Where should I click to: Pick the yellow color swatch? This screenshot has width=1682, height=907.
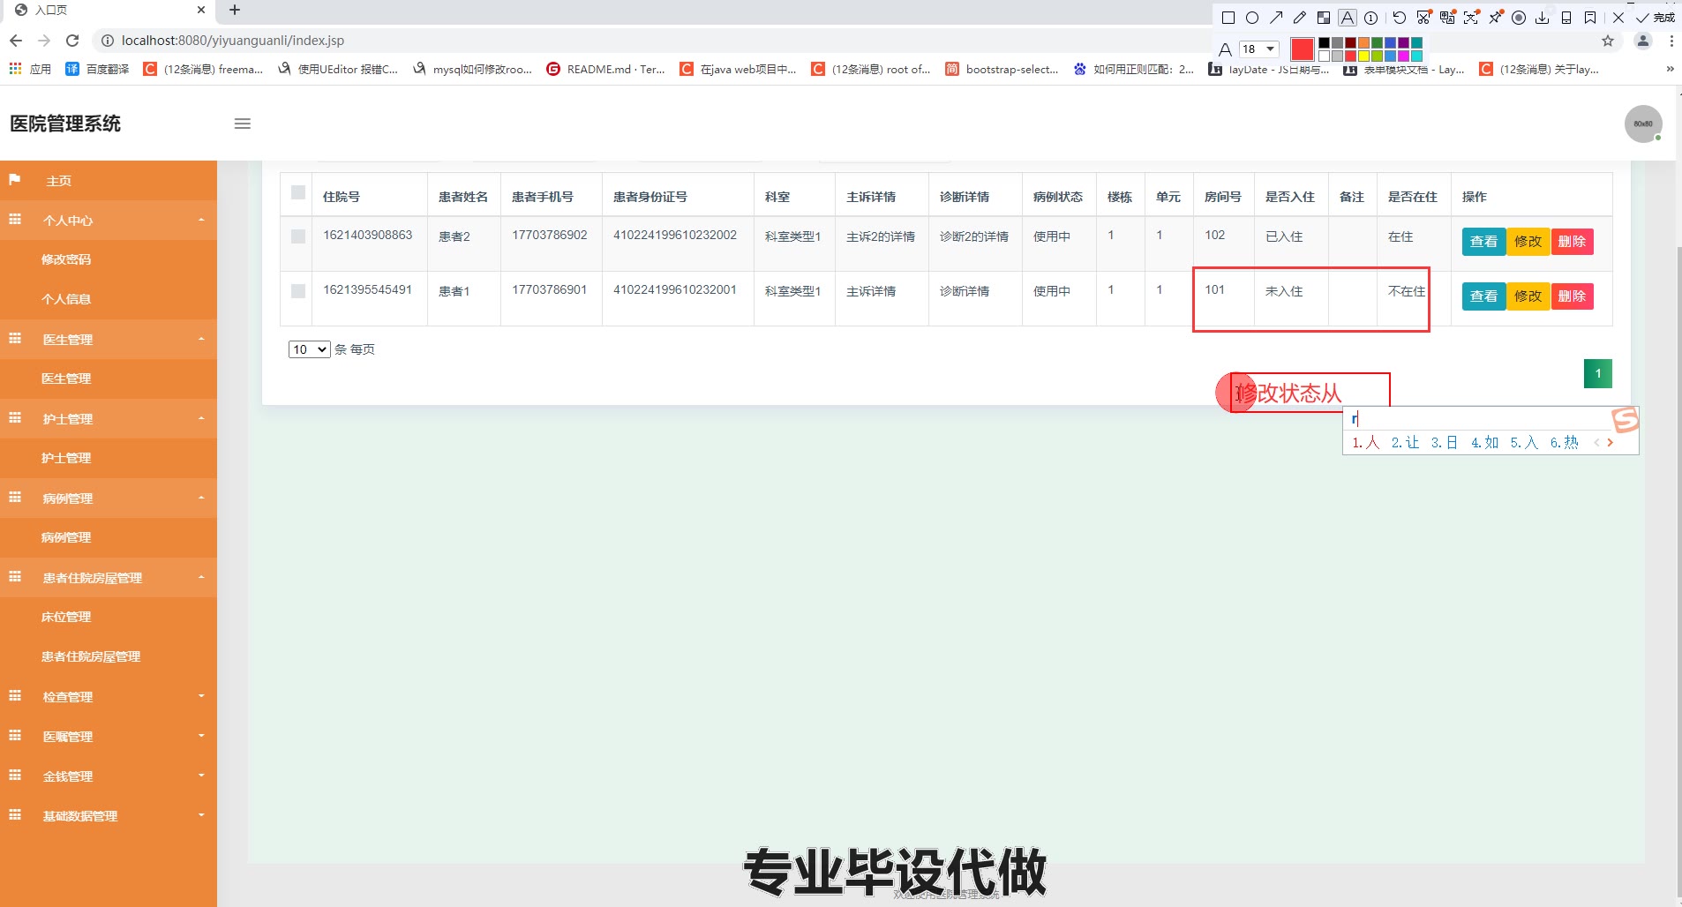tap(1363, 56)
